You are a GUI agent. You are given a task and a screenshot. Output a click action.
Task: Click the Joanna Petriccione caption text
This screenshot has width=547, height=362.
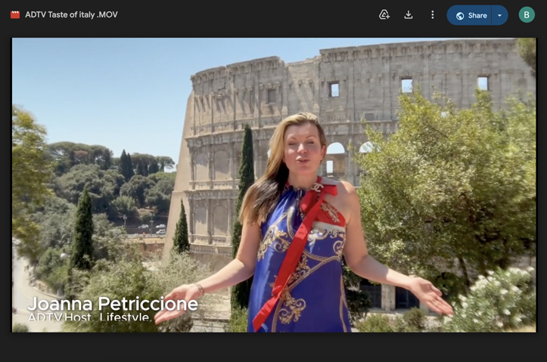113,304
